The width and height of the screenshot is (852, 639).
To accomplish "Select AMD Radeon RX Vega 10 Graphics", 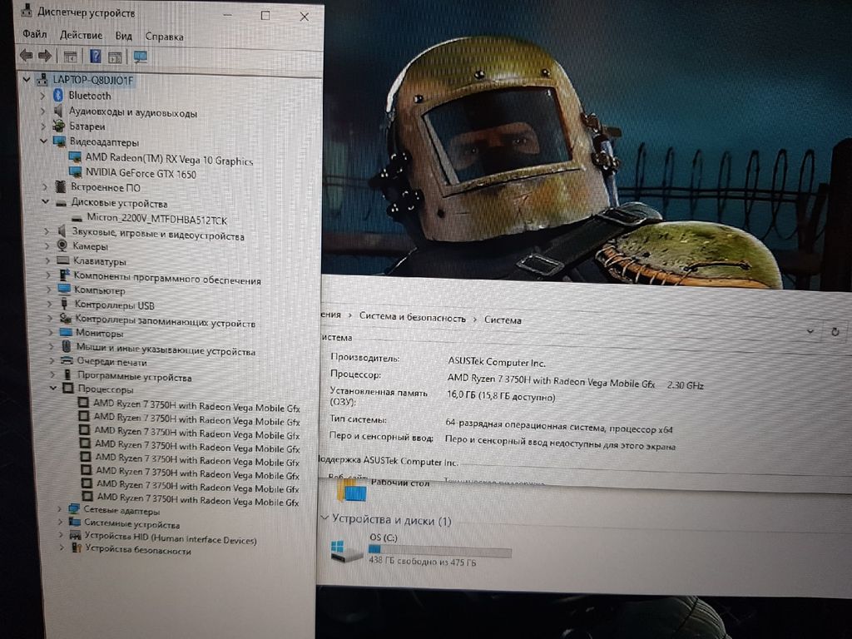I will 168,160.
